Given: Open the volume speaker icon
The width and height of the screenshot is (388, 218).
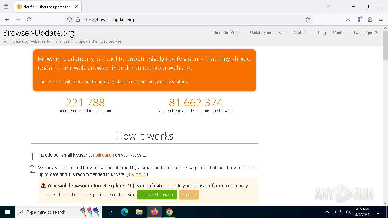Looking at the screenshot, I should coord(349,212).
